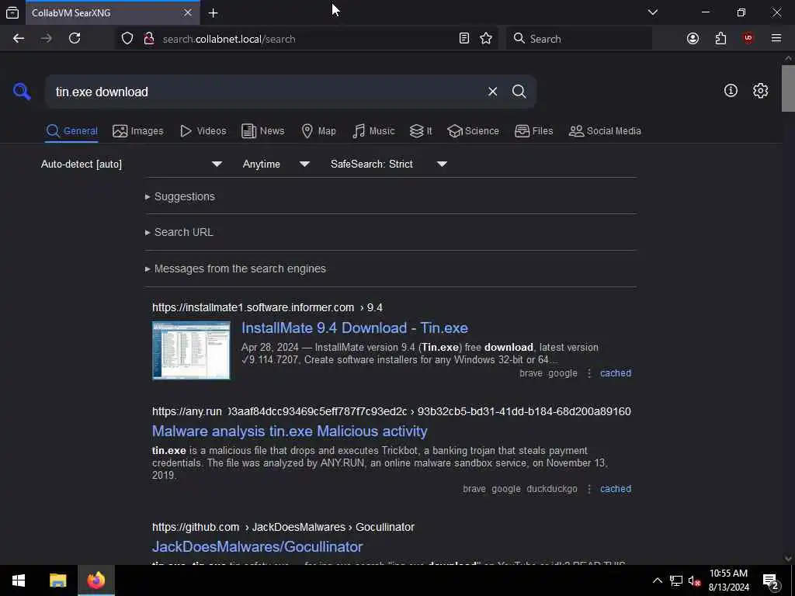Viewport: 795px width, 596px height.
Task: Click Firefox icon in the taskbar
Action: point(95,580)
